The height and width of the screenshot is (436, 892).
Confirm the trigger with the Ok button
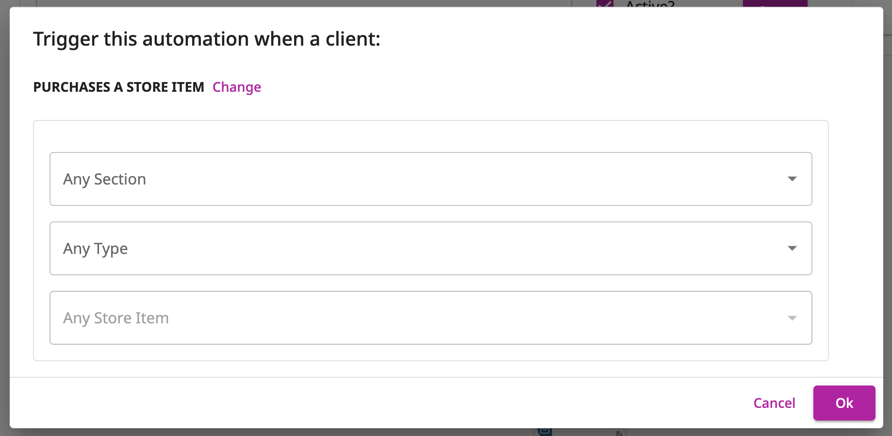[x=844, y=402]
